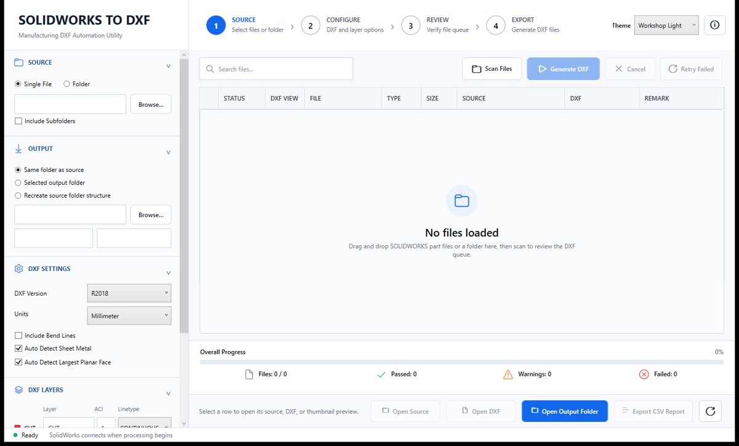Viewport: 739px width, 446px height.
Task: Sort by the TYPE column header
Action: click(402, 99)
